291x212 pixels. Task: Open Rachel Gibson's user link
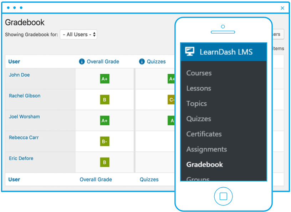[25, 96]
